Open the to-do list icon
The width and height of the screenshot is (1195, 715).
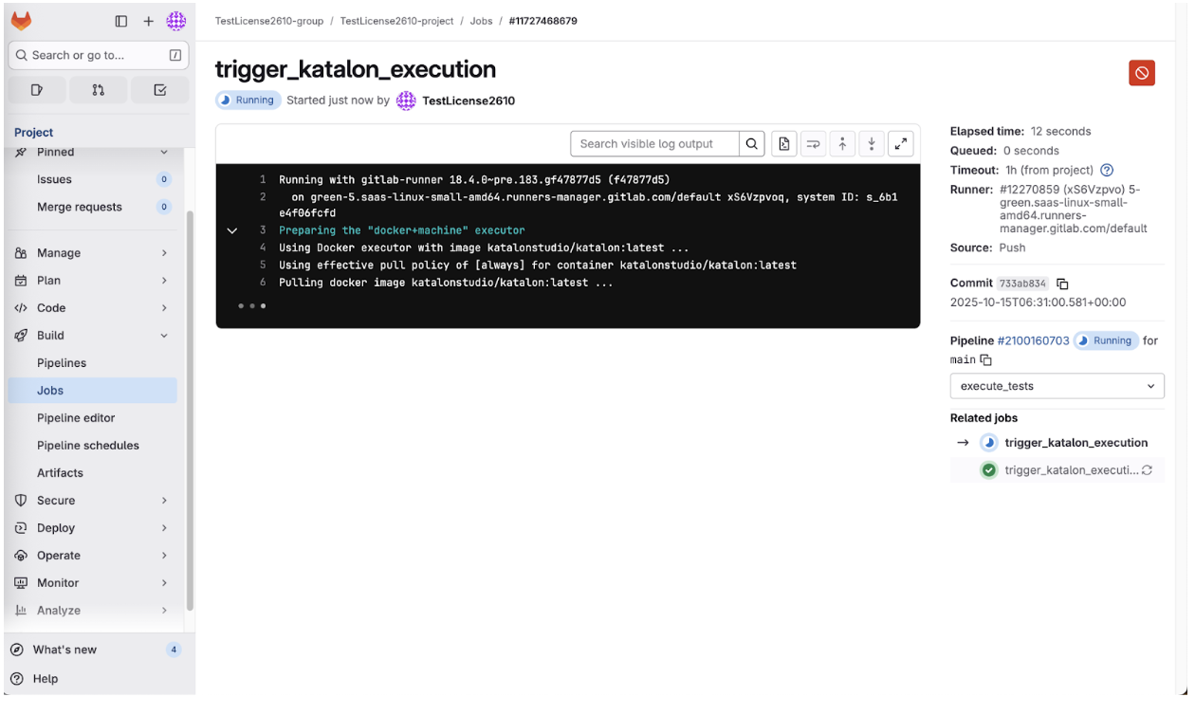pos(159,89)
